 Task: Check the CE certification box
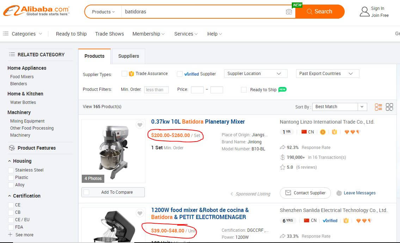[x=11, y=205]
